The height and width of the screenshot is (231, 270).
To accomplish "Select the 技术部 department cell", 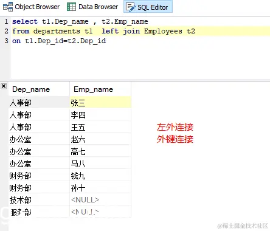I will coord(39,199).
